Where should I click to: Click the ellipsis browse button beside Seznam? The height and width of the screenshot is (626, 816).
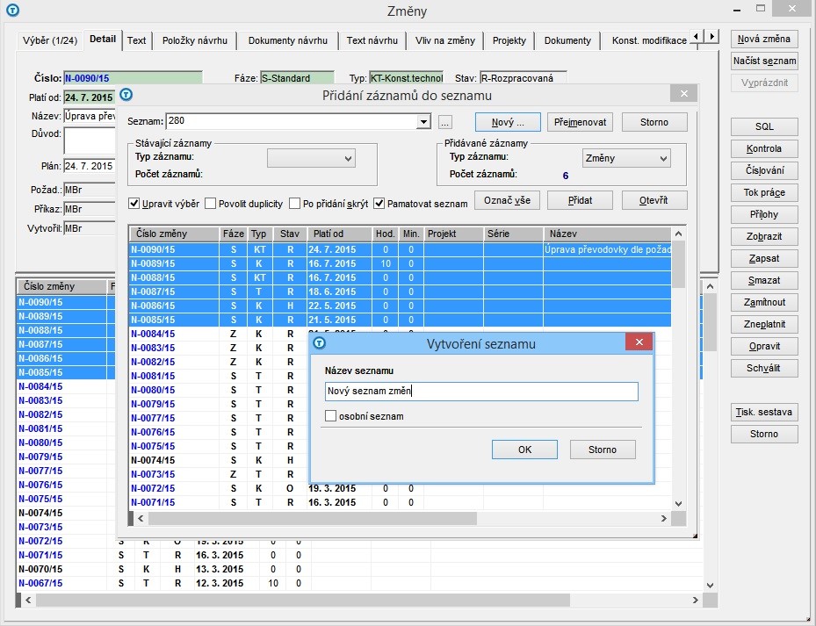[x=444, y=123]
